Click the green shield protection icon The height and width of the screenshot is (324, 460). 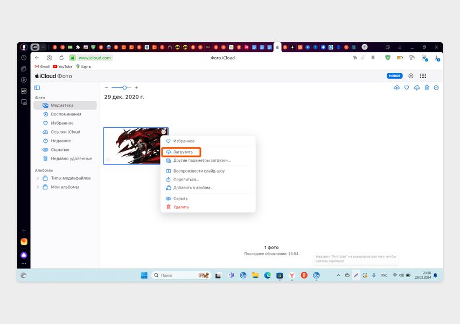click(387, 58)
